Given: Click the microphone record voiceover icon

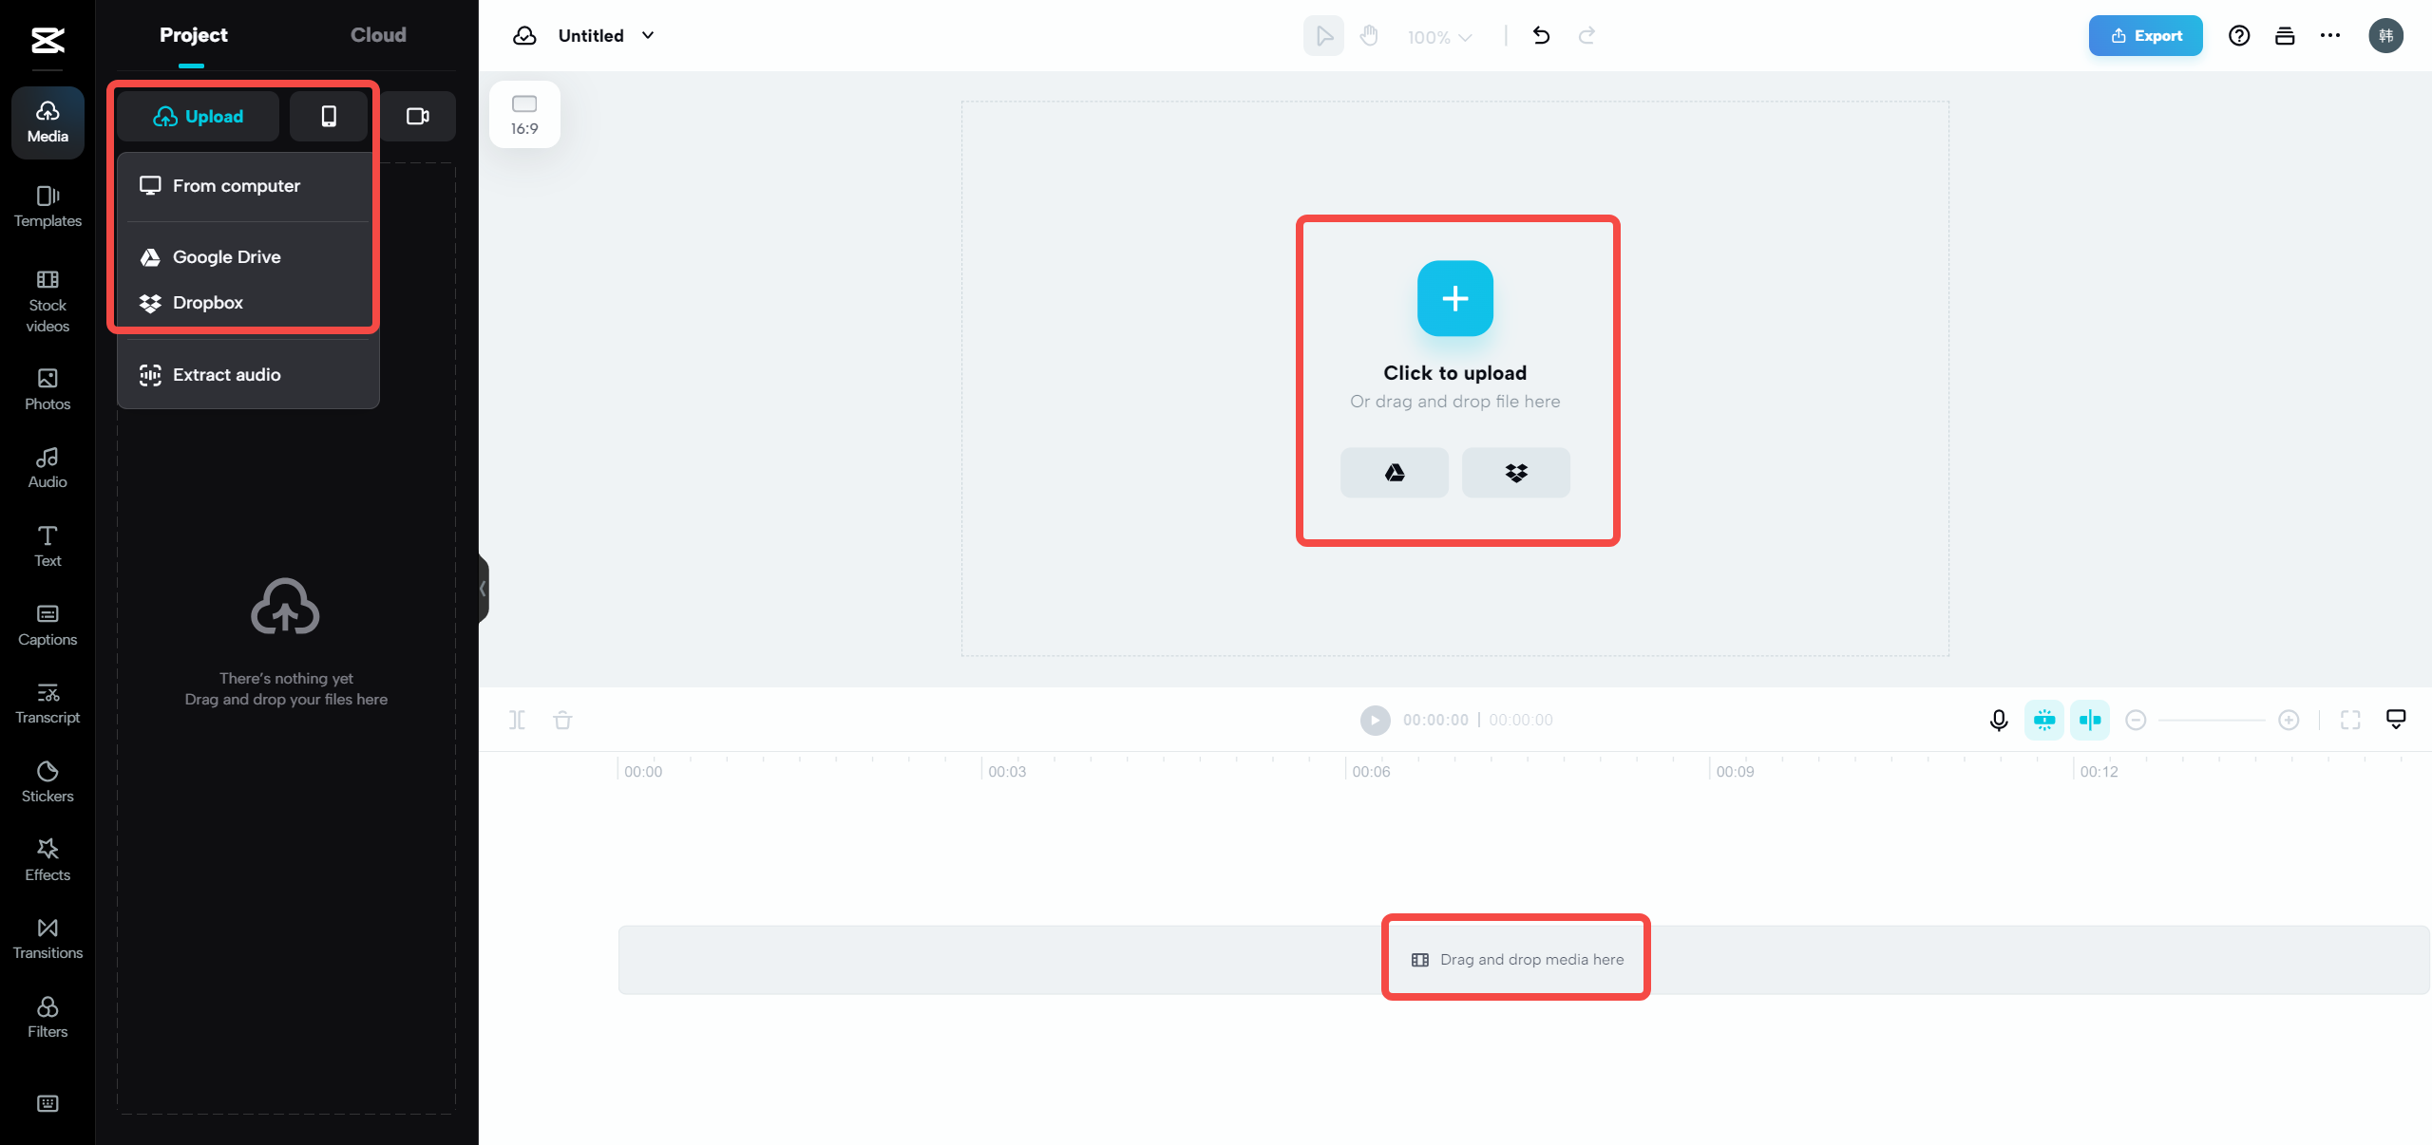Looking at the screenshot, I should pos(1998,720).
